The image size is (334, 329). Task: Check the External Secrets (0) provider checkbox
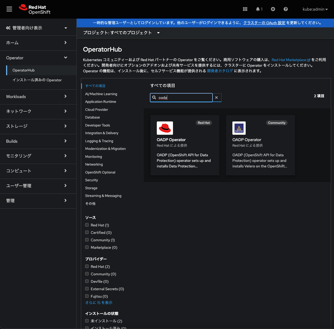(x=87, y=289)
